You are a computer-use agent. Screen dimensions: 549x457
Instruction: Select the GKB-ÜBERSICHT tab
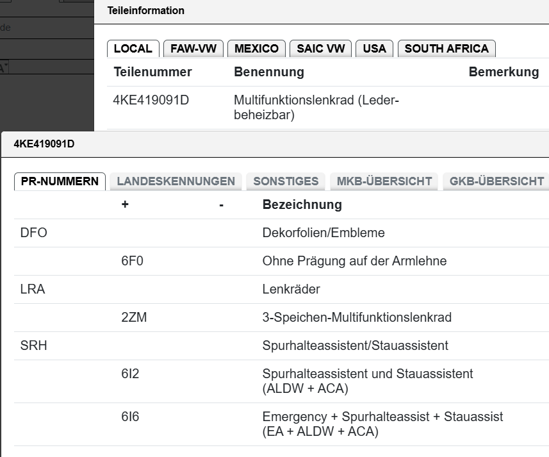(496, 181)
